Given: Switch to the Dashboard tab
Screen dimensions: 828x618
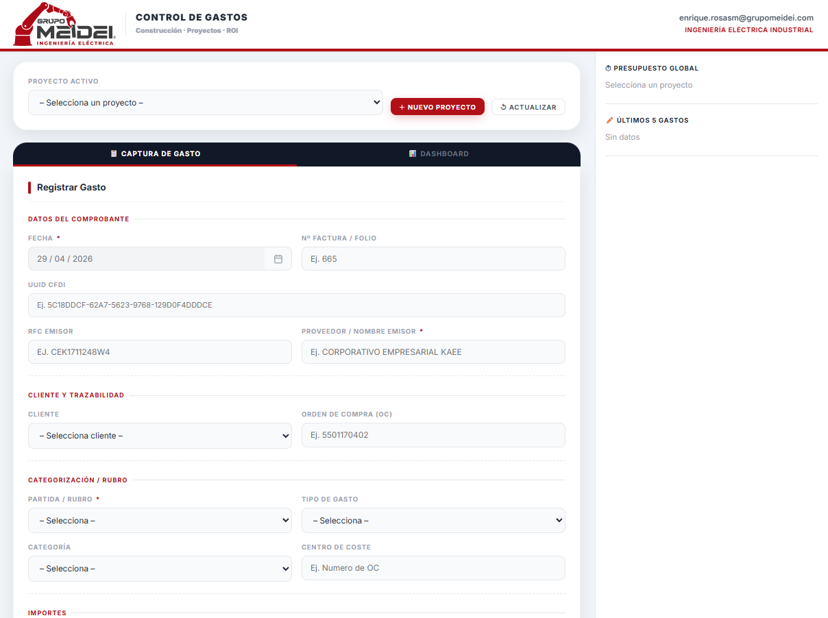Looking at the screenshot, I should tap(439, 154).
